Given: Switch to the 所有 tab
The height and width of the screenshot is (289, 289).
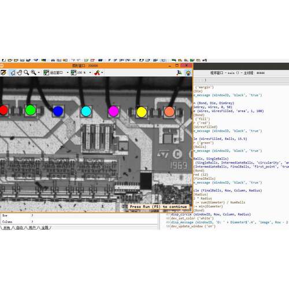Looking at the screenshot, I should point(7,228).
